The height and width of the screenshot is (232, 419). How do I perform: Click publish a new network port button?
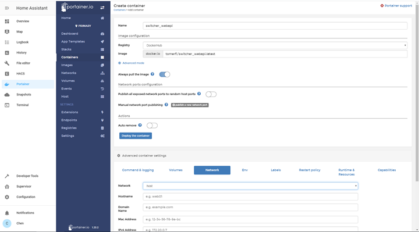pyautogui.click(x=190, y=105)
